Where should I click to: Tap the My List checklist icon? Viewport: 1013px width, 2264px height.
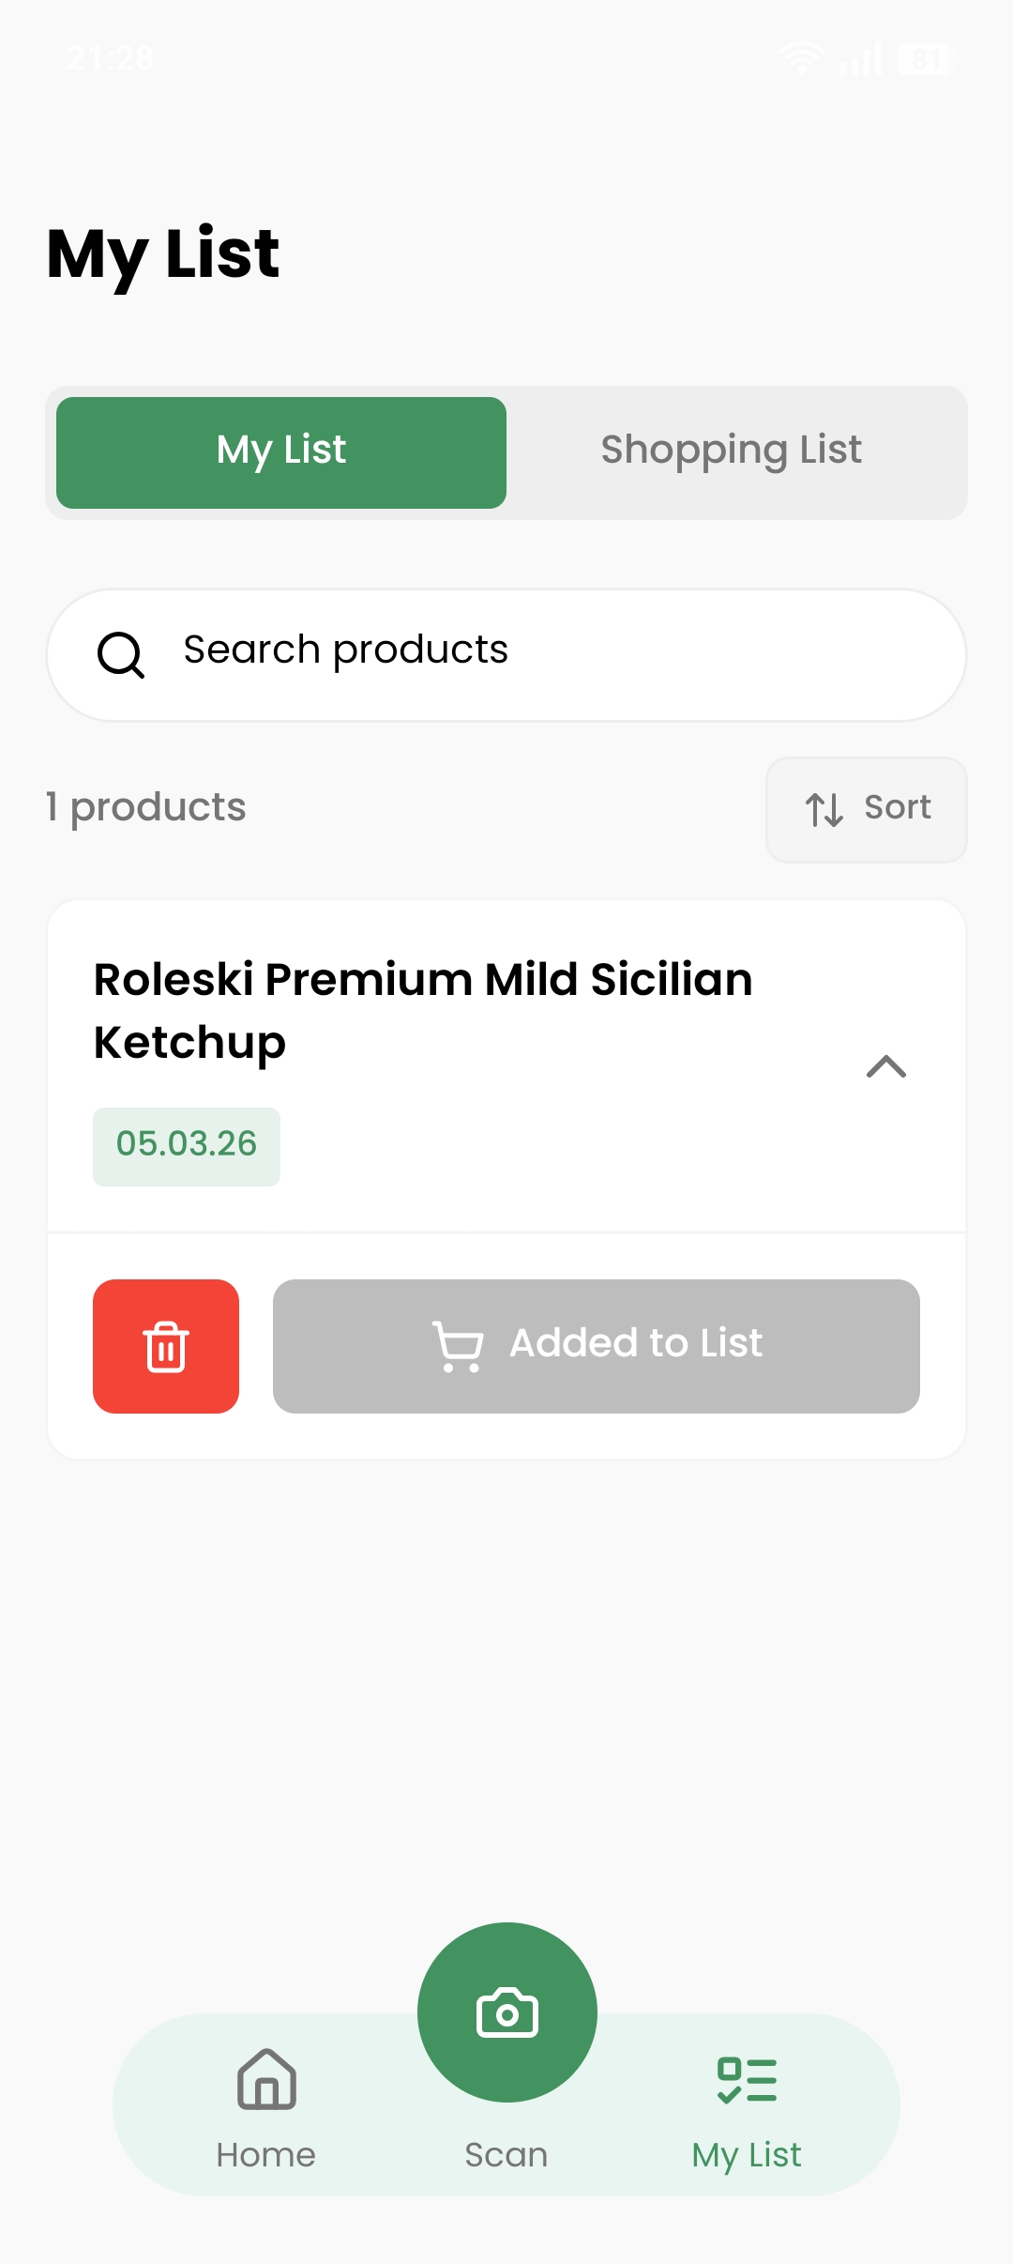tap(747, 2080)
